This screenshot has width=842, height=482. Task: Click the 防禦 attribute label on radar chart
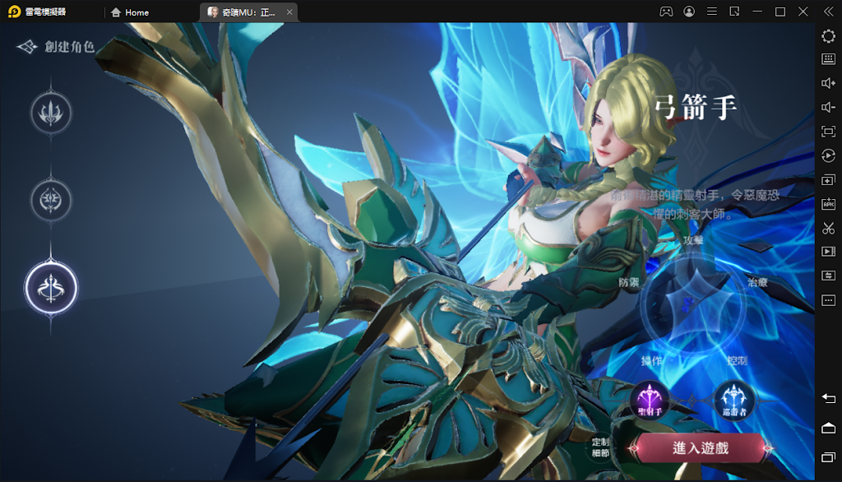pos(629,282)
